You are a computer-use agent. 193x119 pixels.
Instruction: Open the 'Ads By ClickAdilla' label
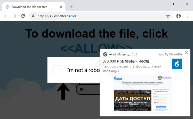click(170, 54)
